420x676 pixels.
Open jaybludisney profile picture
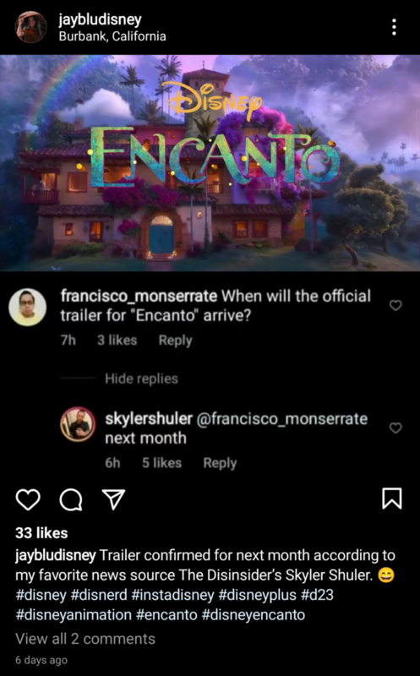[30, 27]
